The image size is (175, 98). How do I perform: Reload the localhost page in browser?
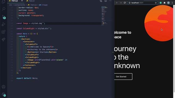pos(125,3)
